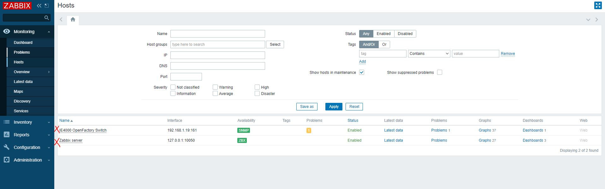Open Dashboards 3 for Zabbix server
Screen dimensions: 605x189
click(534, 140)
